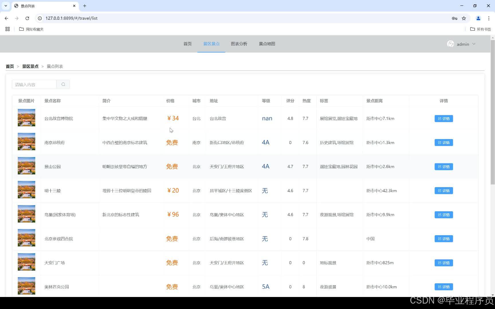This screenshot has height=309, width=495.
Task: Click price ¥34 in first row
Action: pos(173,118)
